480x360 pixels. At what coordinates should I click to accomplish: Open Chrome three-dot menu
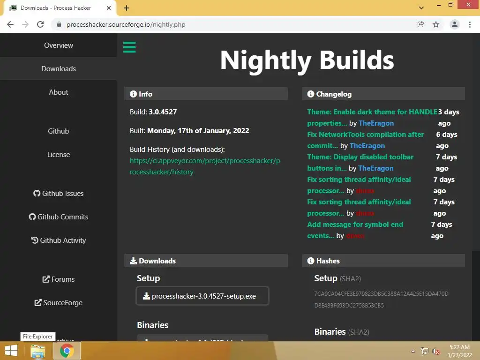(470, 24)
